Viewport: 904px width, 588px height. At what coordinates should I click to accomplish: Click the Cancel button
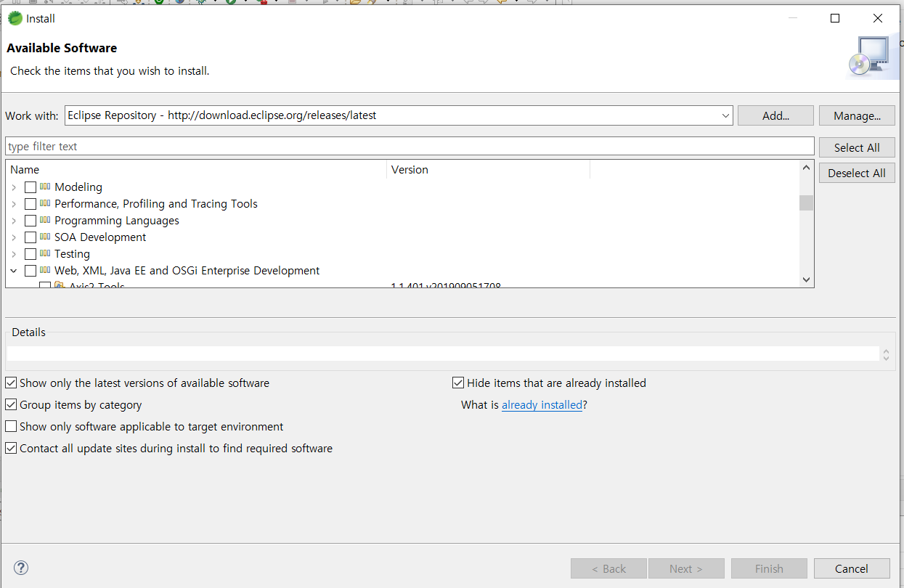[x=852, y=568]
